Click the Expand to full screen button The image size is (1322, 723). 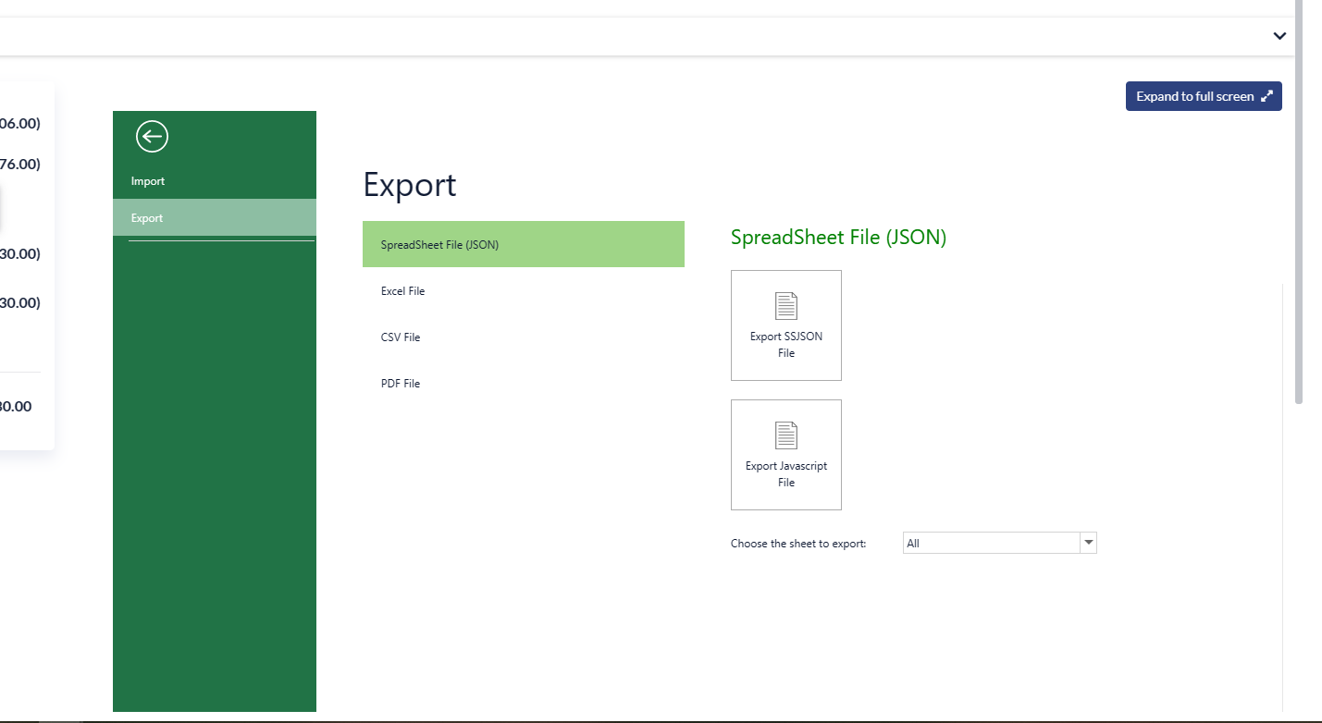tap(1204, 95)
